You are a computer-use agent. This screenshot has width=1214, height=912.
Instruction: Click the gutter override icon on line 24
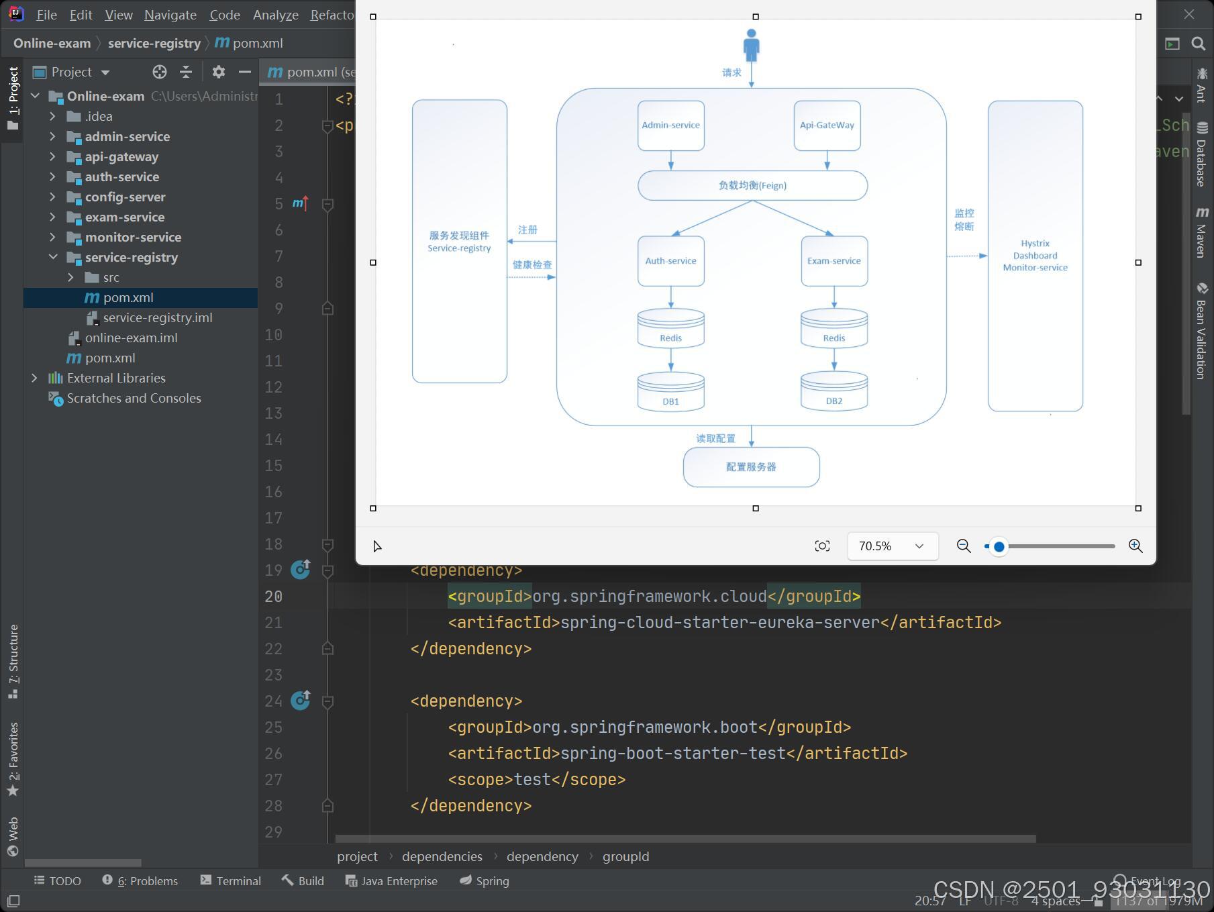point(301,701)
